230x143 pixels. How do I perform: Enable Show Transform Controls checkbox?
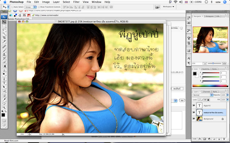pyautogui.click(x=39, y=7)
